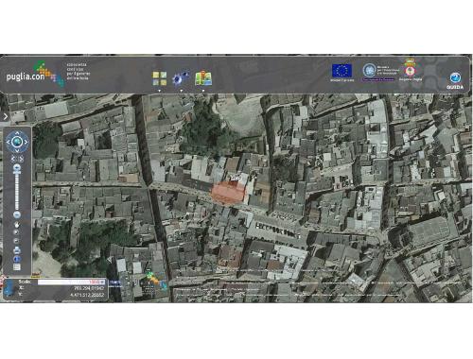
Task: Expand dropdown arrow under gear icon
Action: click(x=182, y=91)
